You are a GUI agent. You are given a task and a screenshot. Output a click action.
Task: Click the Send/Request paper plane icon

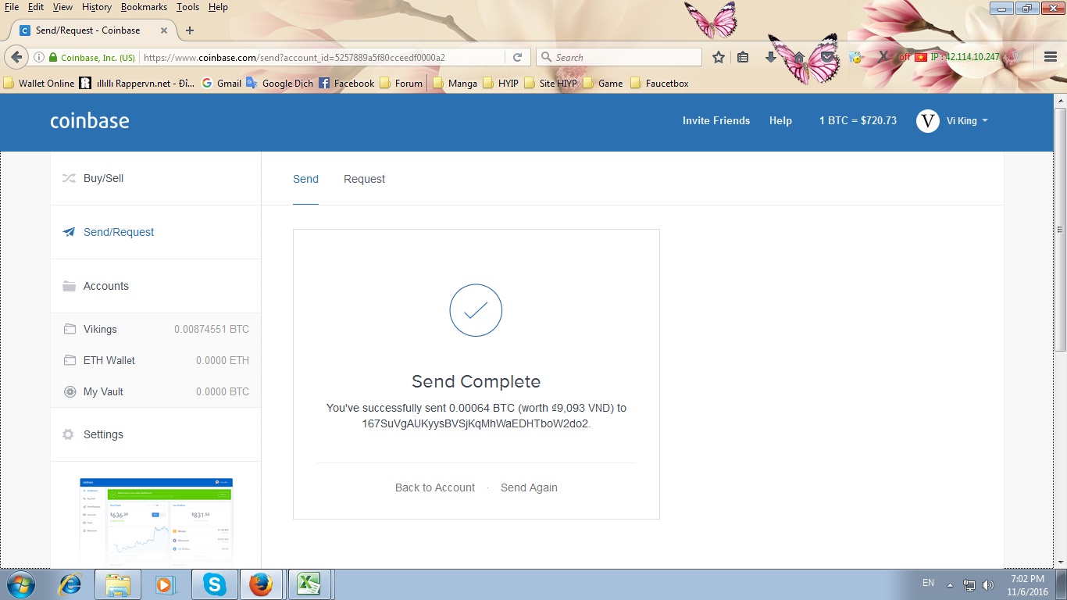pyautogui.click(x=69, y=232)
